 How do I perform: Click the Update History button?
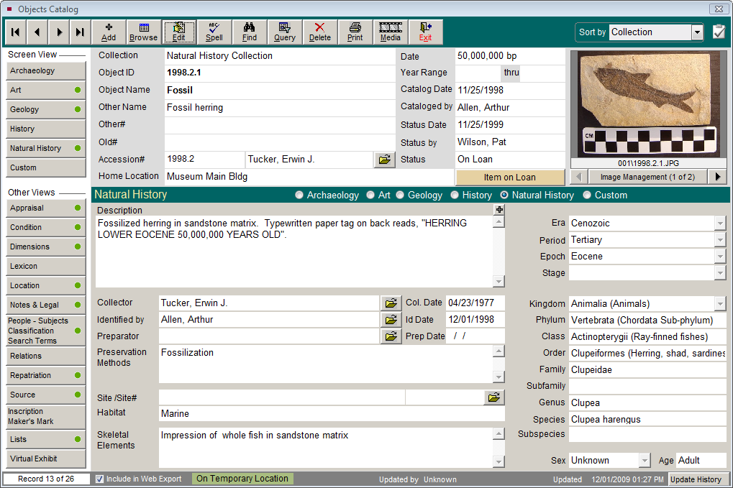tap(697, 479)
